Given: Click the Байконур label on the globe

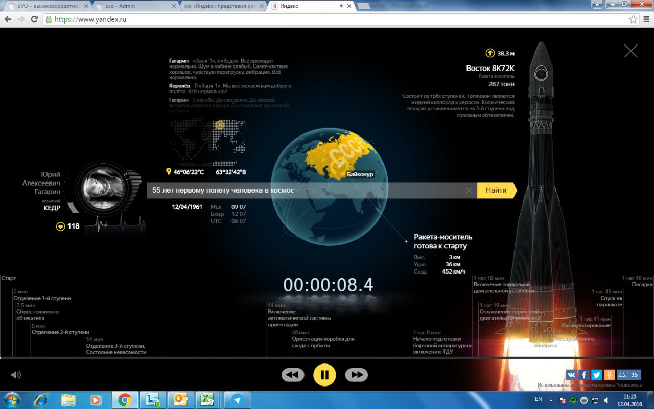Looking at the screenshot, I should coord(360,174).
